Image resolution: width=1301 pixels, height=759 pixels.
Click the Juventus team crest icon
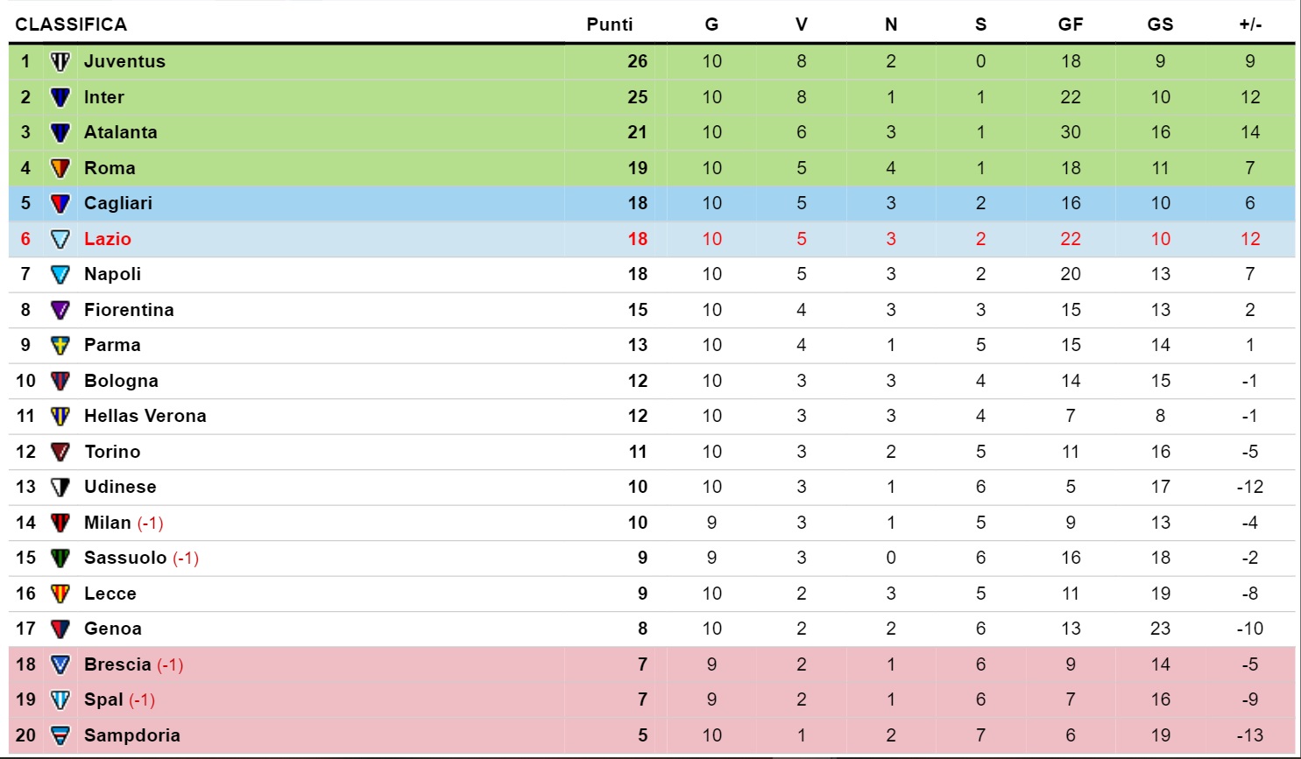tap(60, 62)
